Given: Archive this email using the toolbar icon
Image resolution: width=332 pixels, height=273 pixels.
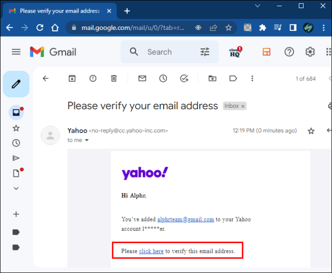Looking at the screenshot, I should click(x=72, y=78).
